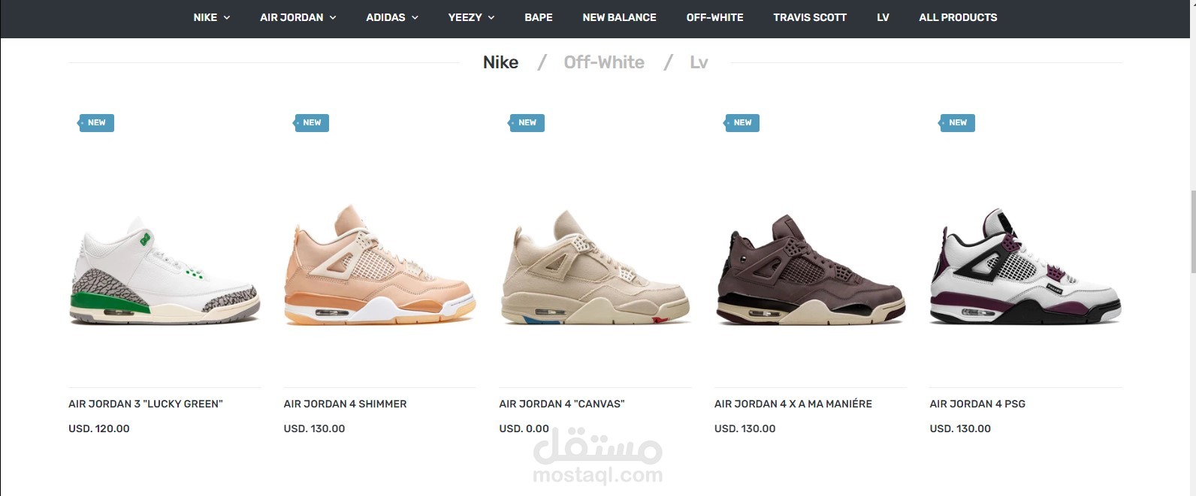The width and height of the screenshot is (1196, 496).
Task: Switch to the Lv product tab
Action: coord(699,62)
